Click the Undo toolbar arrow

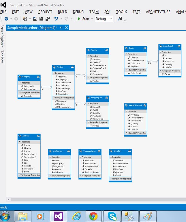(56, 19)
